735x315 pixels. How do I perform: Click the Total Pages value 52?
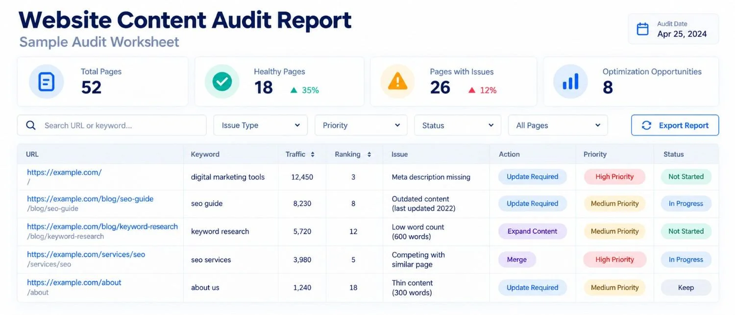pos(91,87)
